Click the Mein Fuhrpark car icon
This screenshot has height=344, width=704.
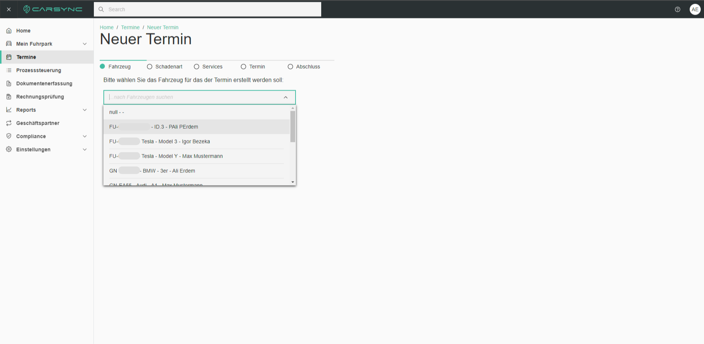pos(9,44)
